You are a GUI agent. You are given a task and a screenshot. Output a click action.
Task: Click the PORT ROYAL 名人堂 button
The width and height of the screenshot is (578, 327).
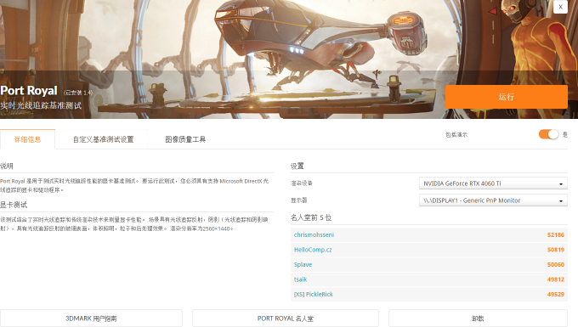tap(286, 319)
